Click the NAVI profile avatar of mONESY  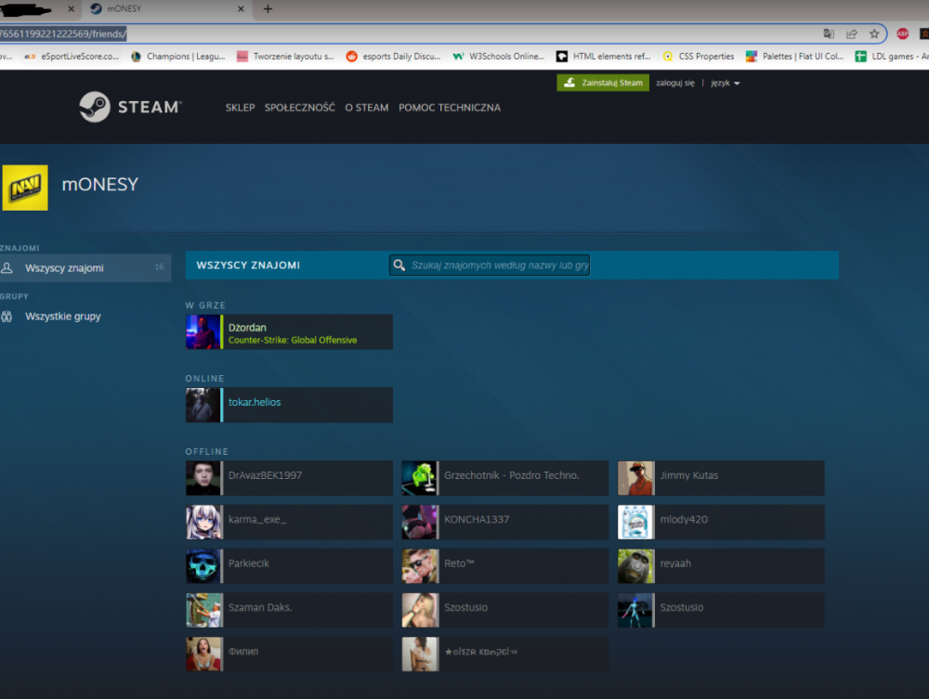25,188
